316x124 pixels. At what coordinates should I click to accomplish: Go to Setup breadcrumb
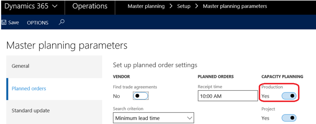184,6
